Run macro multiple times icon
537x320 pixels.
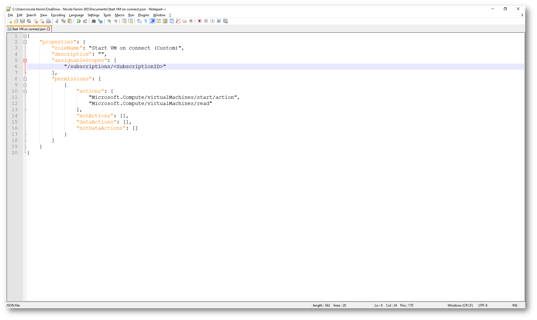pos(219,21)
